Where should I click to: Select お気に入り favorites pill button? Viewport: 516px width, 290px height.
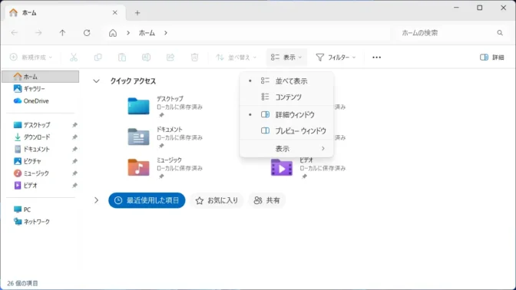217,200
